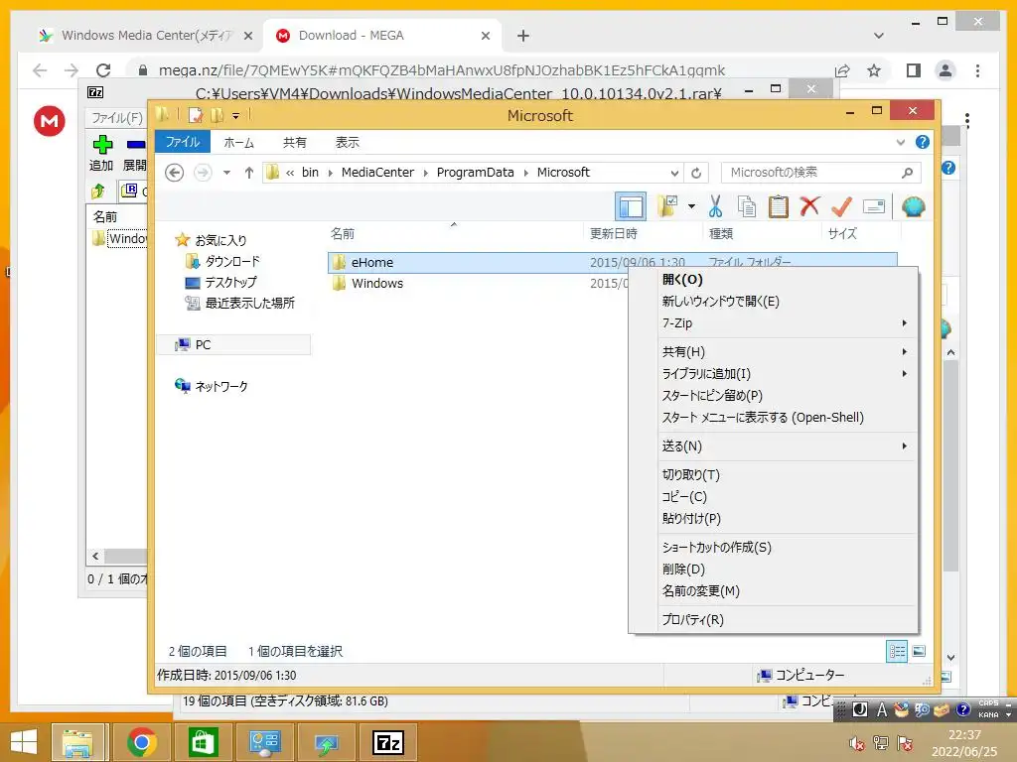Open the Customize Quick Access Toolbar dropdown
This screenshot has height=762, width=1017.
coord(235,116)
